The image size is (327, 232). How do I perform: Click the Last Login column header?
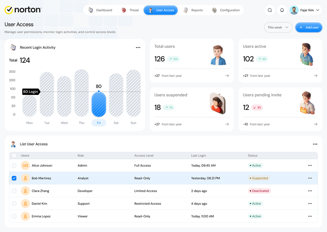tap(198, 155)
